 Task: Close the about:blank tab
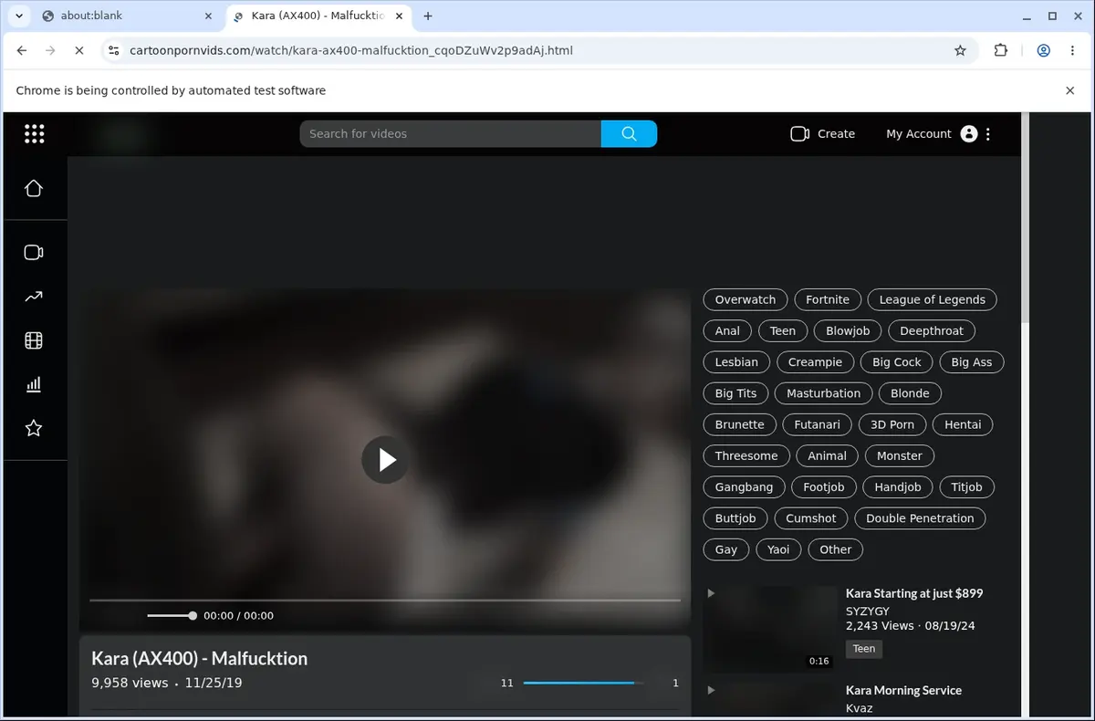click(x=208, y=16)
